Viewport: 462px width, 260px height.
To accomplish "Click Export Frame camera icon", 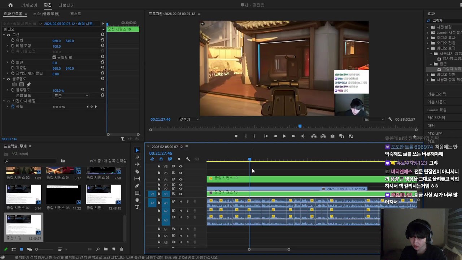I will click(x=332, y=136).
